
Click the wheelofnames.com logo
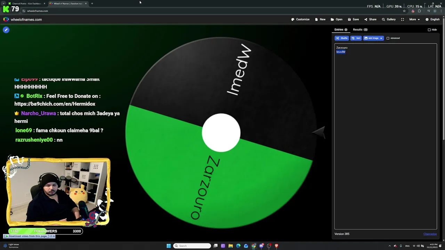pos(23,19)
